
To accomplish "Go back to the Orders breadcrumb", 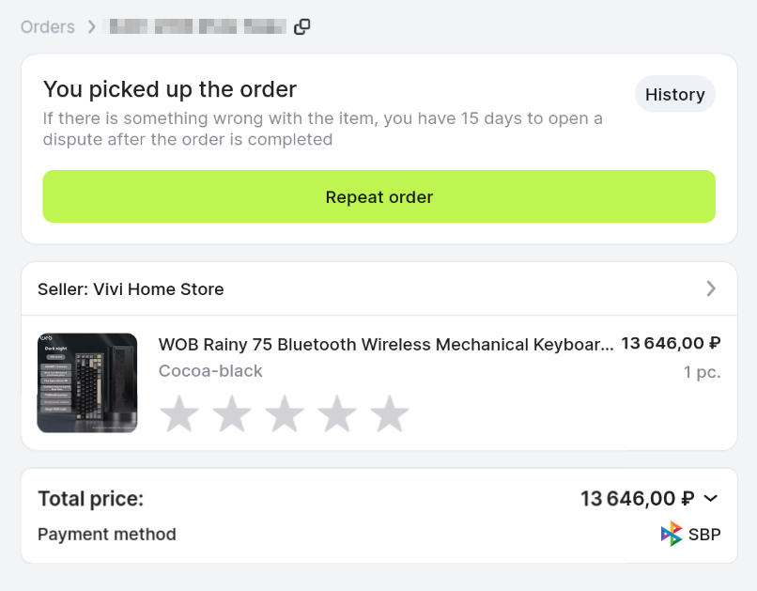I will [48, 27].
